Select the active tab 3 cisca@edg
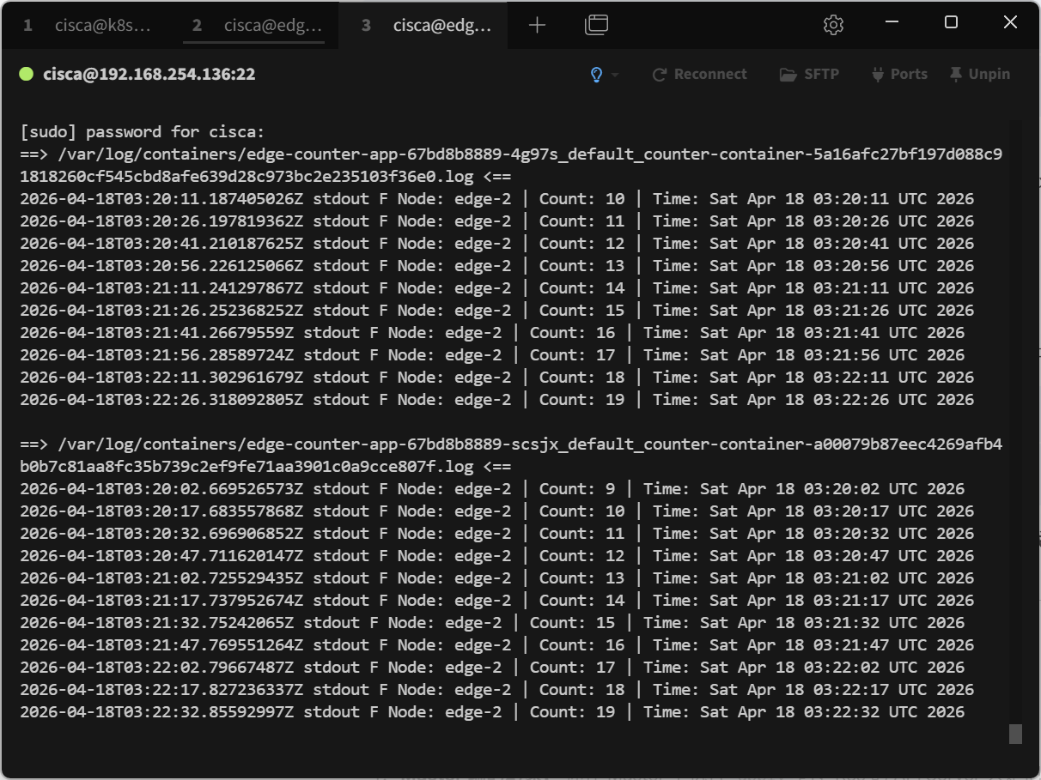 pyautogui.click(x=427, y=26)
